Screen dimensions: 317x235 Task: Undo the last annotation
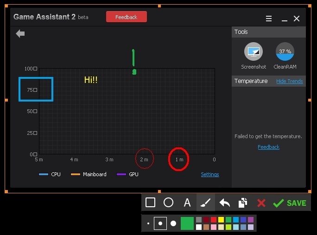point(224,203)
